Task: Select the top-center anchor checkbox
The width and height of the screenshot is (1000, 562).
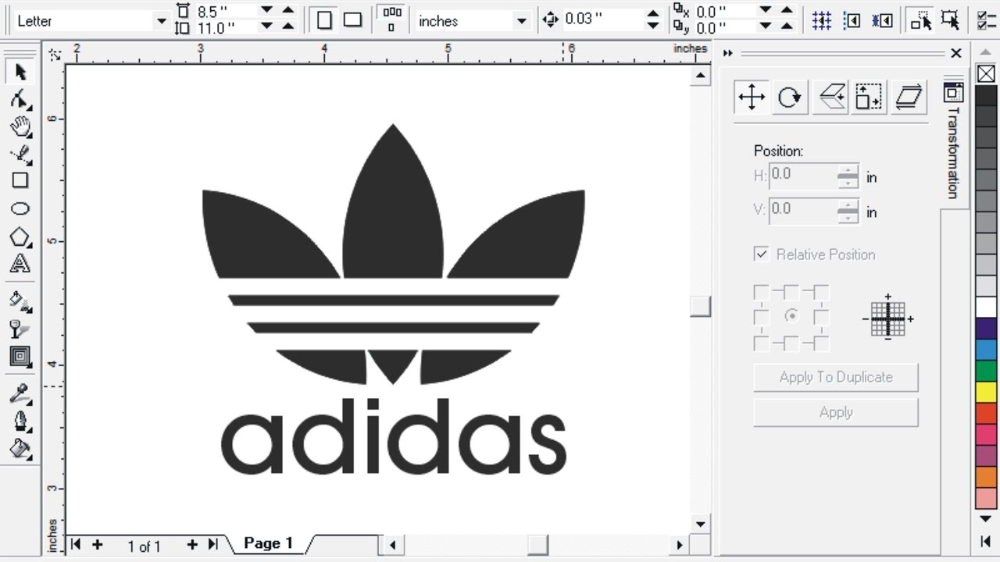Action: coord(791,292)
